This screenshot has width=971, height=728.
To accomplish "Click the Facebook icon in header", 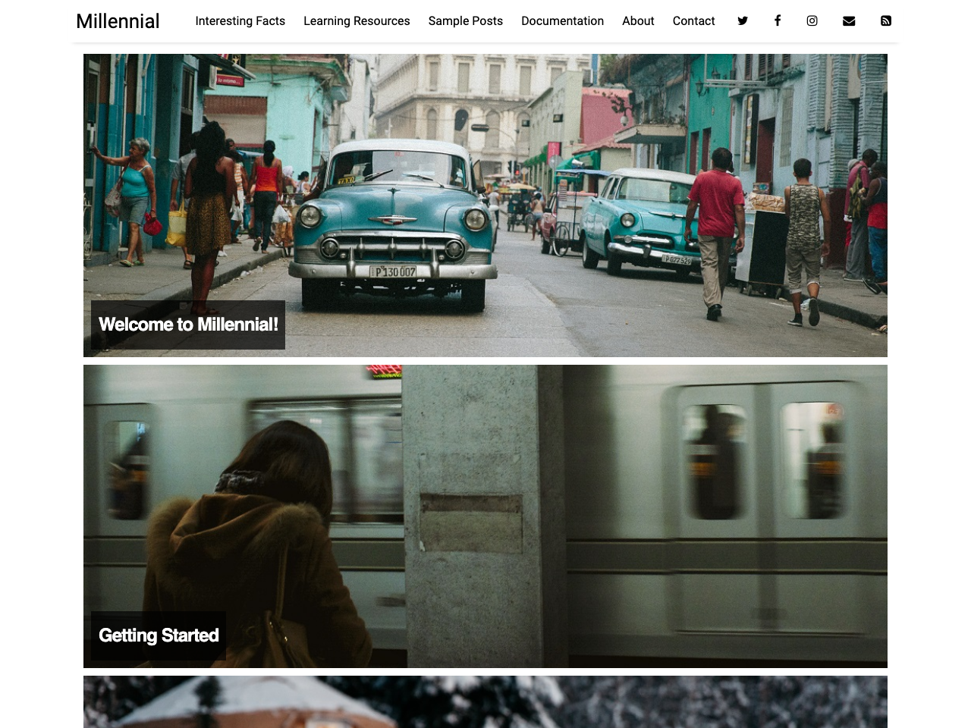I will (777, 21).
